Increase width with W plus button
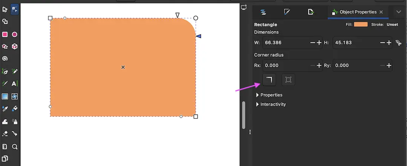The height and width of the screenshot is (166, 407). [319, 43]
